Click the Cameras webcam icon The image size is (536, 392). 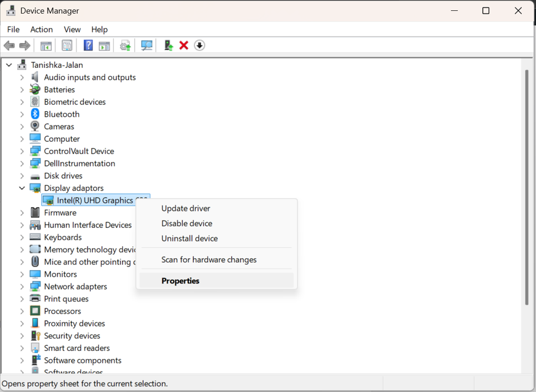pos(35,126)
